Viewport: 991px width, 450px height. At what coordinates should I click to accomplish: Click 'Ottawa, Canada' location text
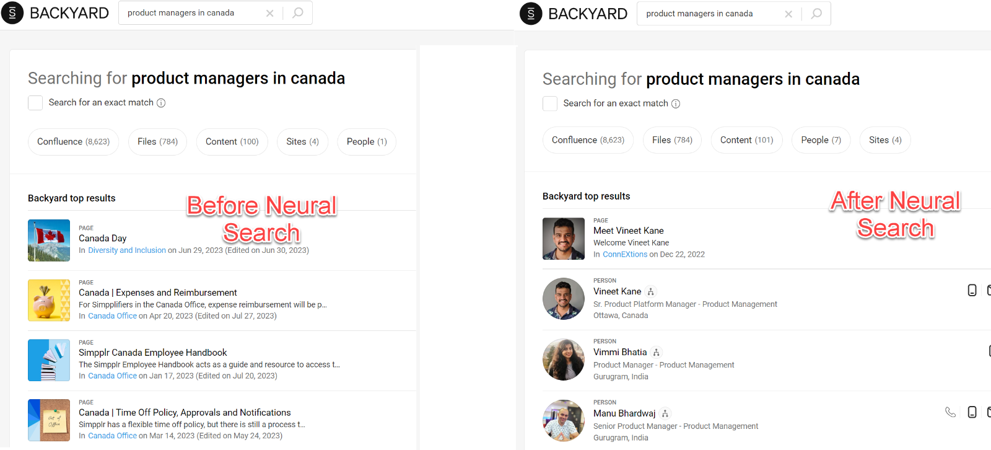click(621, 315)
